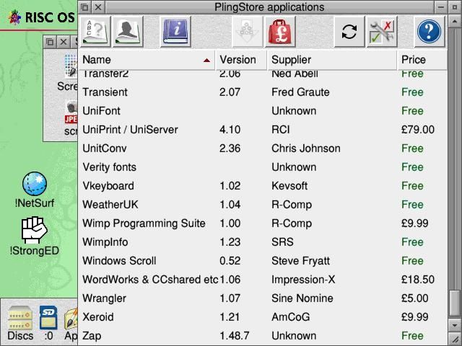Select the Zap application row
462x346 pixels.
(x=92, y=336)
